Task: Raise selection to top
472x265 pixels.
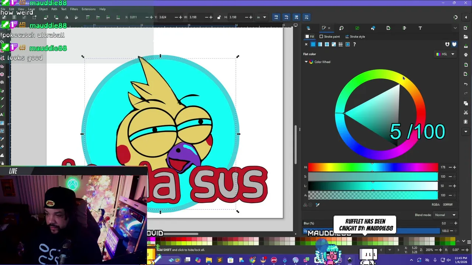Action: pyautogui.click(x=87, y=17)
